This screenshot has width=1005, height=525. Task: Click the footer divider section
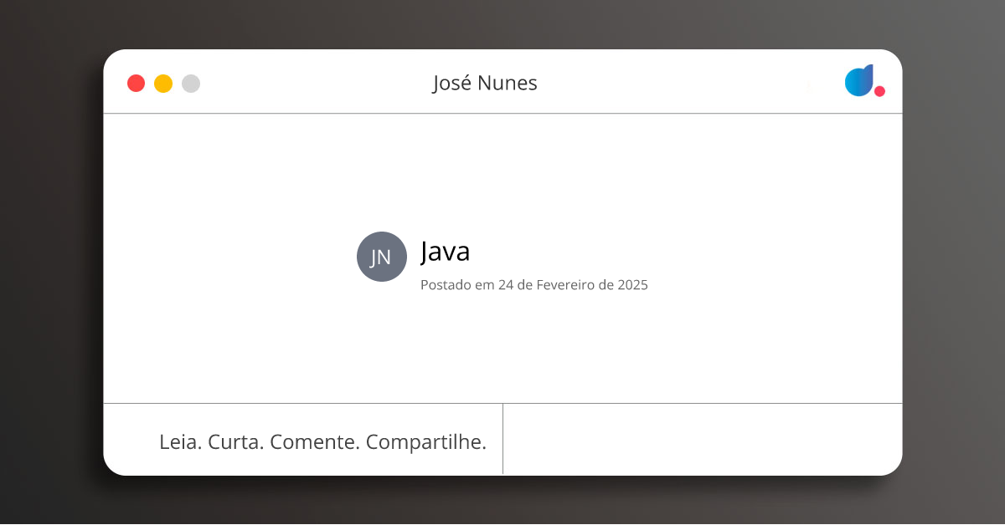(503, 439)
